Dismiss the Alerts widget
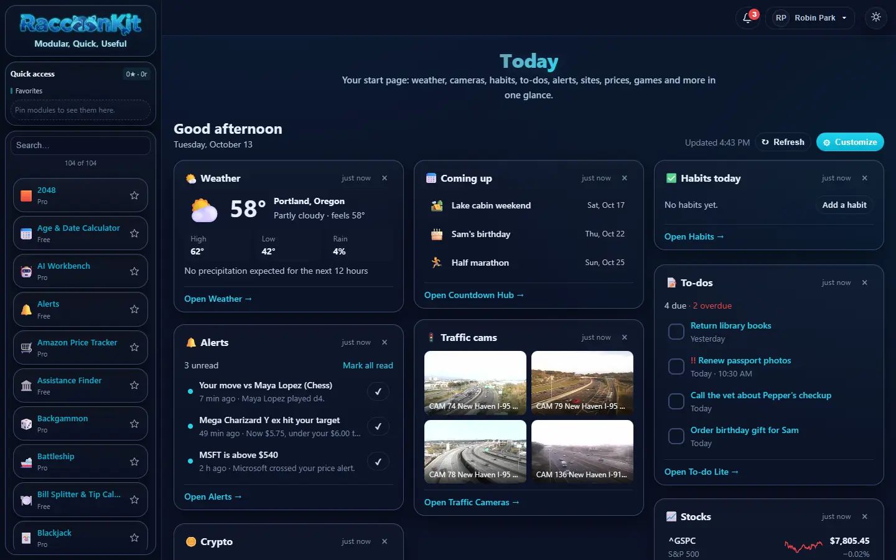The height and width of the screenshot is (560, 896). pos(385,342)
